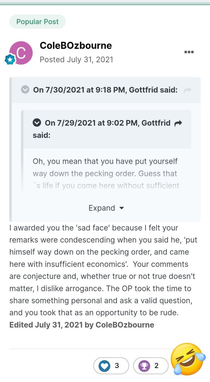The width and height of the screenshot is (210, 382).
Task: Click the purple trophy reaction icon
Action: [x=144, y=366]
